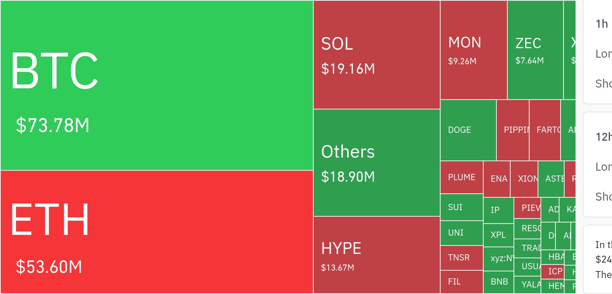
Task: Select the HYPE $13.67M tile
Action: [x=376, y=255]
